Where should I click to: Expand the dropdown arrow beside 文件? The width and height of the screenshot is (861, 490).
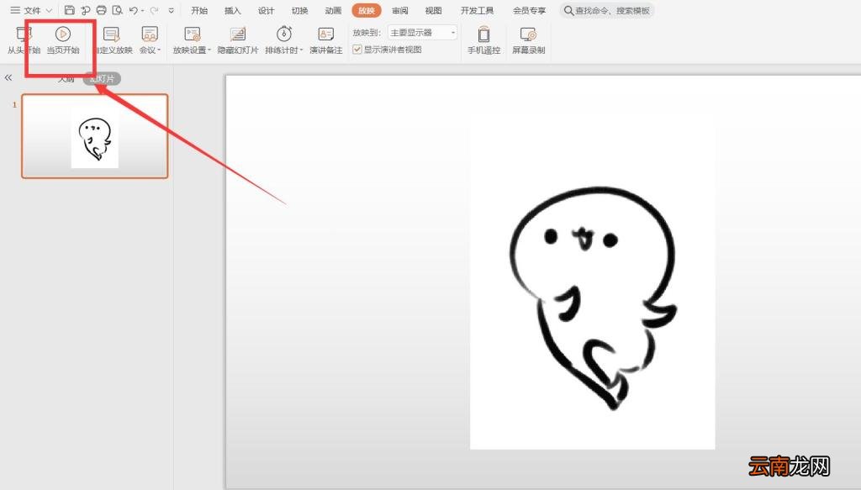[48, 10]
